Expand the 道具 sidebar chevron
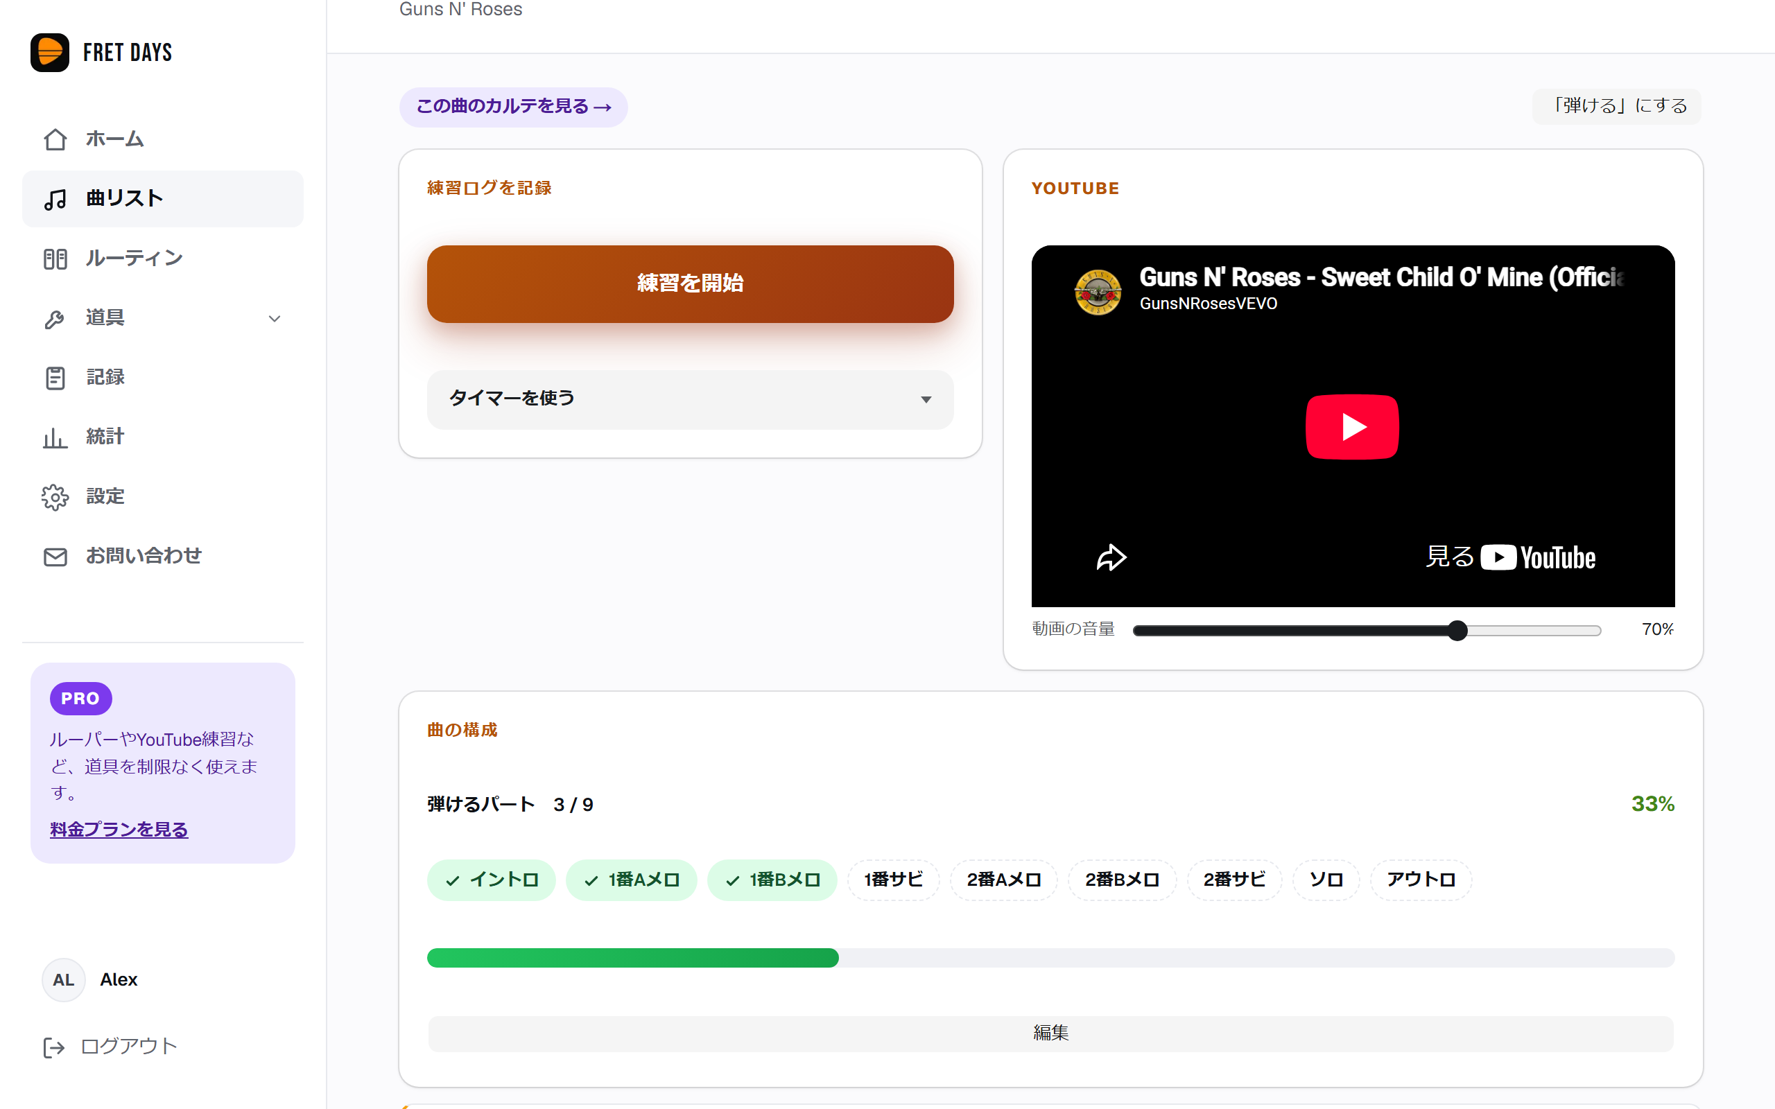Viewport: 1775px width, 1109px height. (275, 318)
